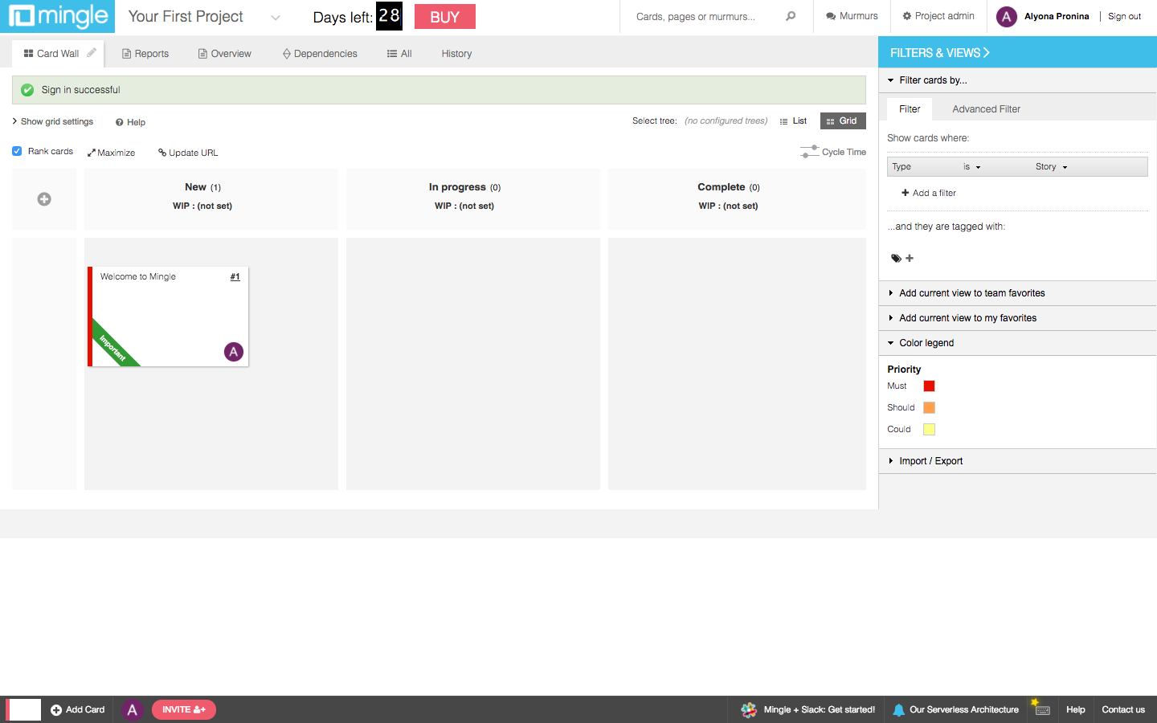This screenshot has width=1157, height=723.
Task: Click Contact us in the bottom bar
Action: pos(1123,709)
